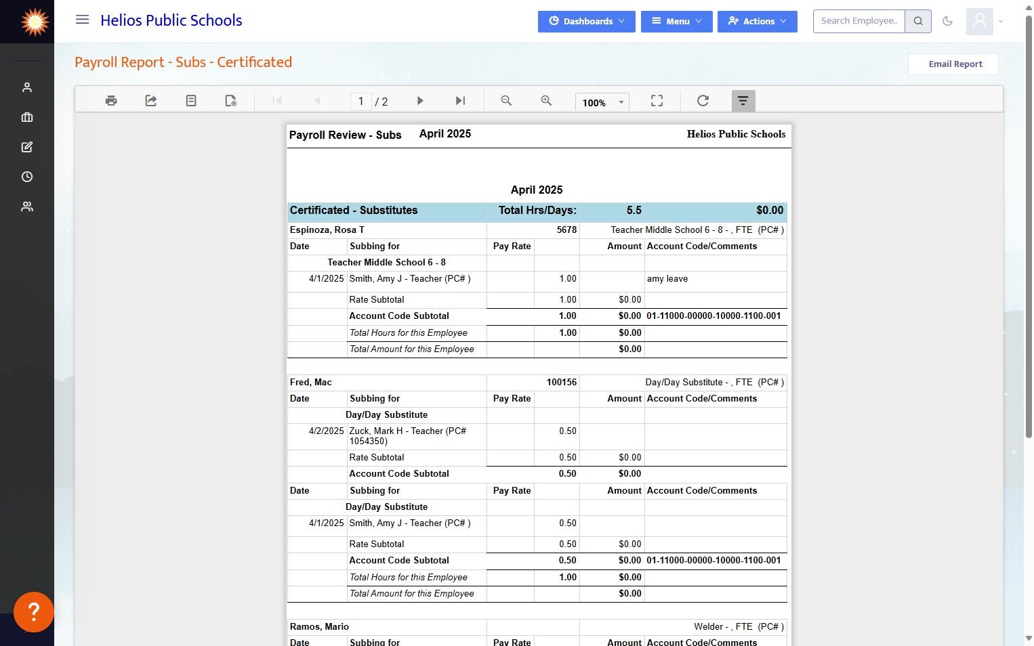Toggle the report filter panel

(743, 101)
